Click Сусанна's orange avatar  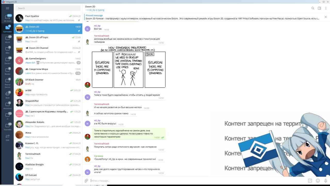(88, 159)
